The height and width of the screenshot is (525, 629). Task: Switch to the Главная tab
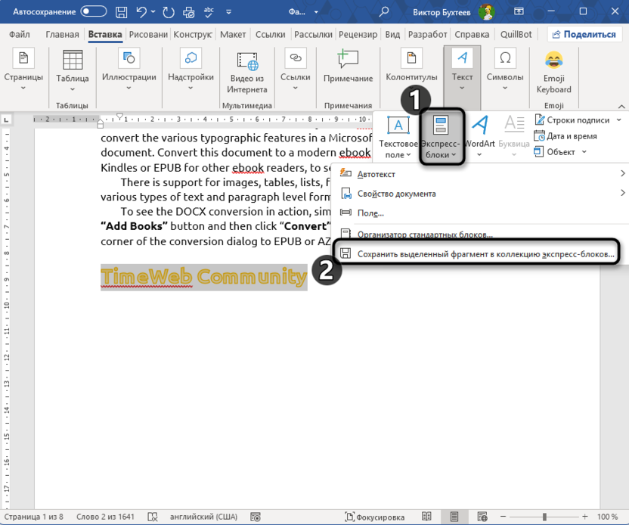click(62, 35)
